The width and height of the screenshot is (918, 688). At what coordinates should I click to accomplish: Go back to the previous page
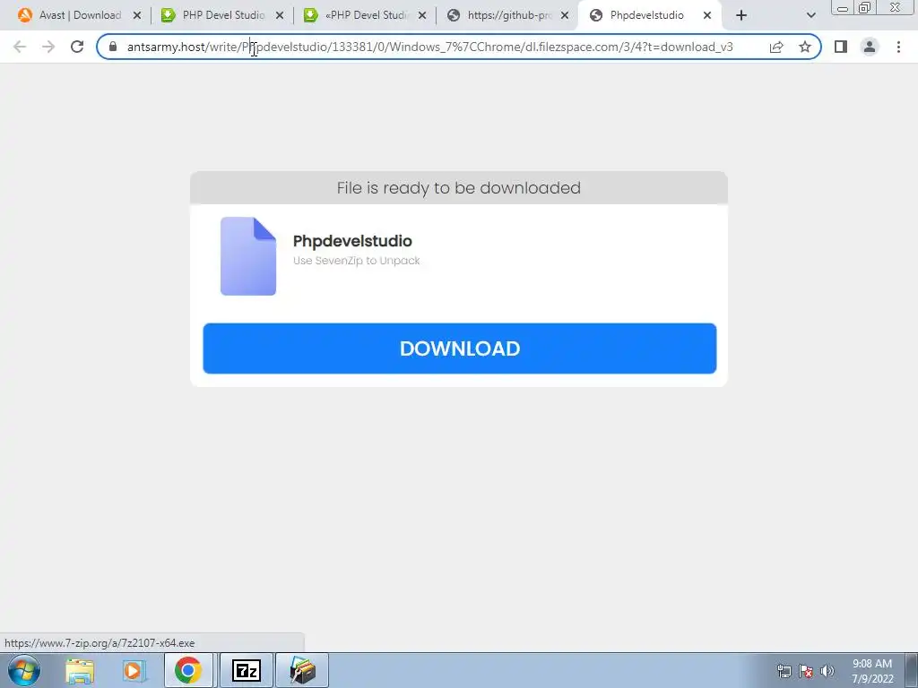[20, 47]
